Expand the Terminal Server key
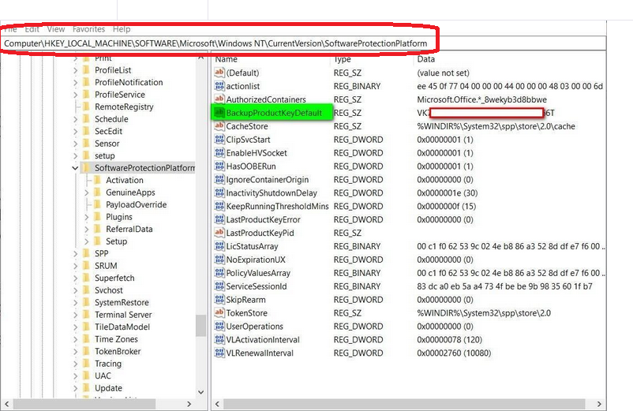The height and width of the screenshot is (411, 633). [75, 315]
